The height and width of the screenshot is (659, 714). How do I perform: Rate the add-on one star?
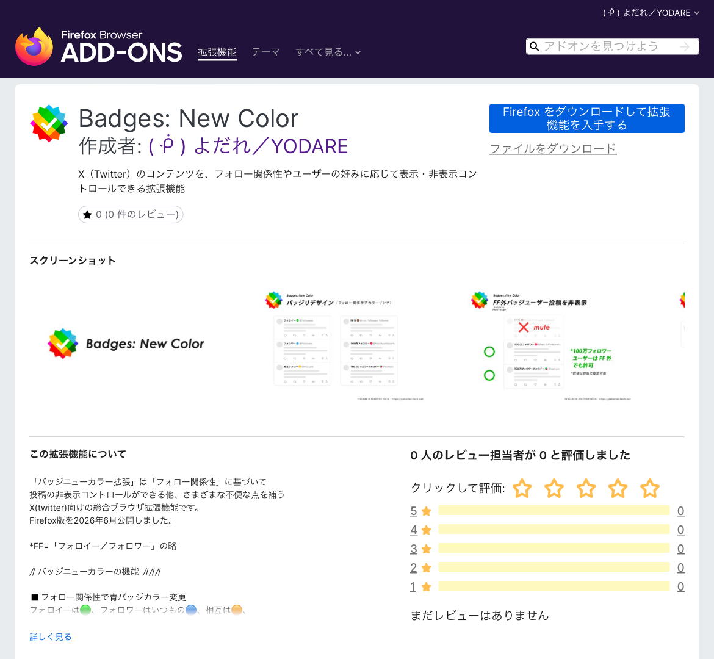point(522,489)
